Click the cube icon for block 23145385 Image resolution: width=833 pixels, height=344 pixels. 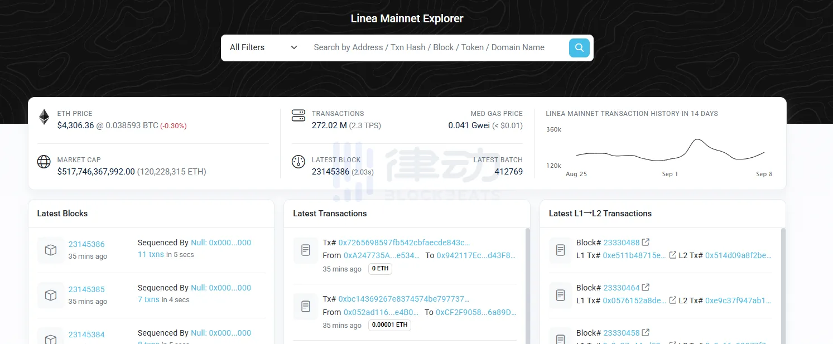(51, 295)
